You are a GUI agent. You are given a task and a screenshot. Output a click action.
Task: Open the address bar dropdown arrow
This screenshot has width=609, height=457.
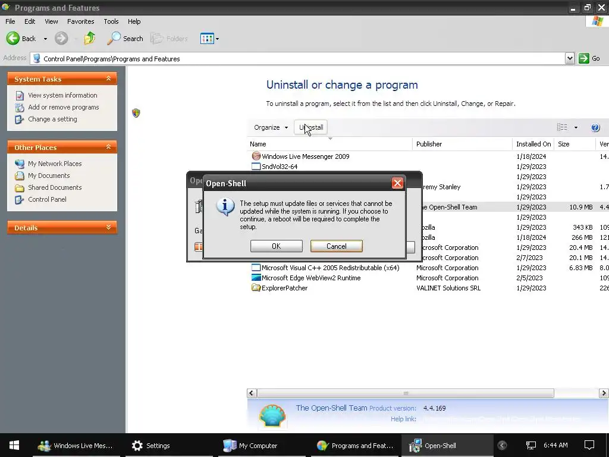(x=569, y=58)
